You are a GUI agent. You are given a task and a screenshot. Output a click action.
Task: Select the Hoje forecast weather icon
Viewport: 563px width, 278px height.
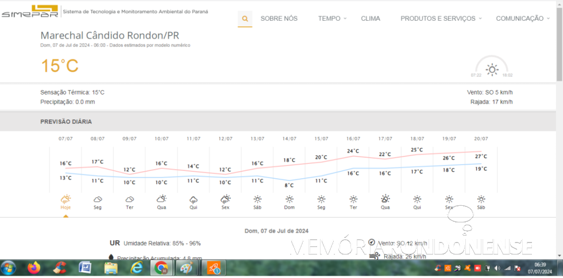pos(65,199)
